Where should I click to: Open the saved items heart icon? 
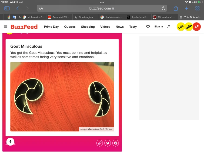148,27
